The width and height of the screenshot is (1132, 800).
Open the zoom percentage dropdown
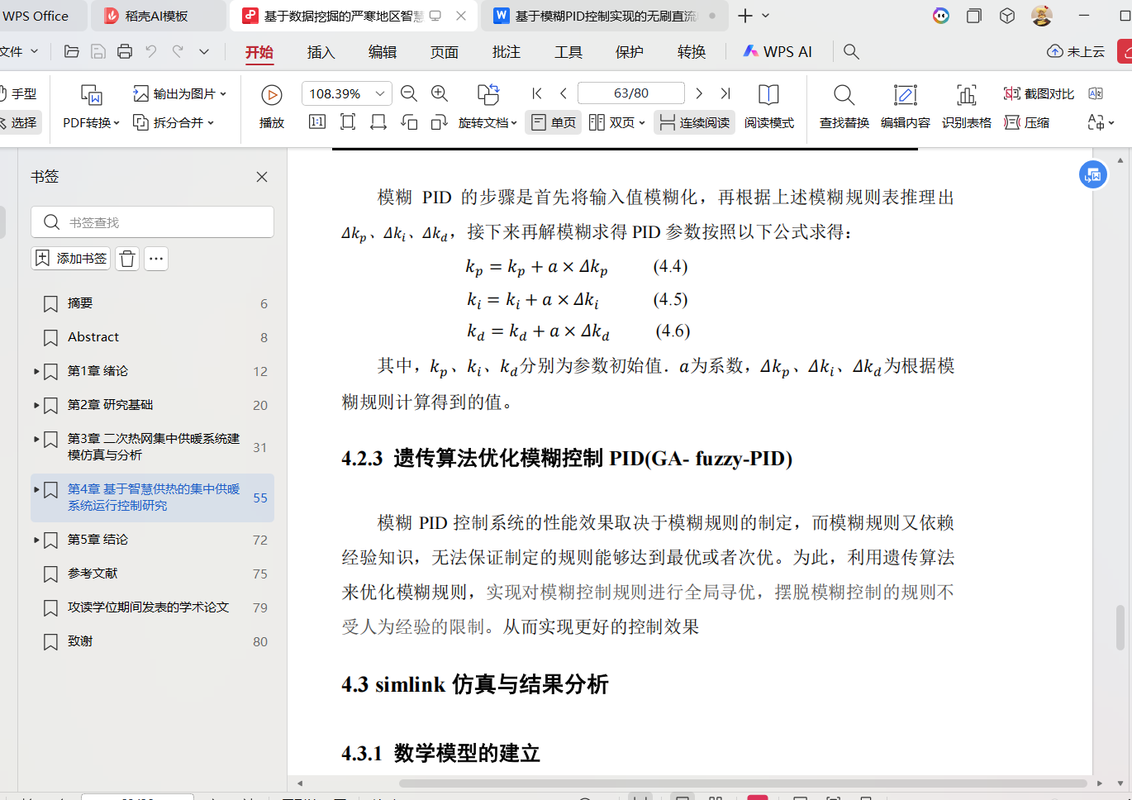tap(379, 93)
